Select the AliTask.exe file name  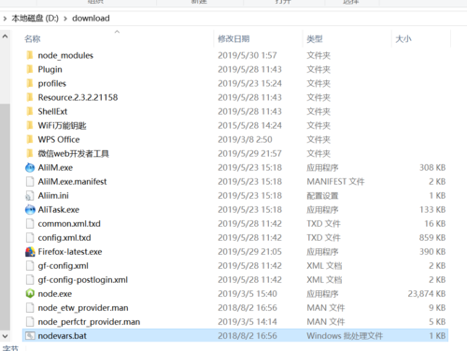coord(59,209)
